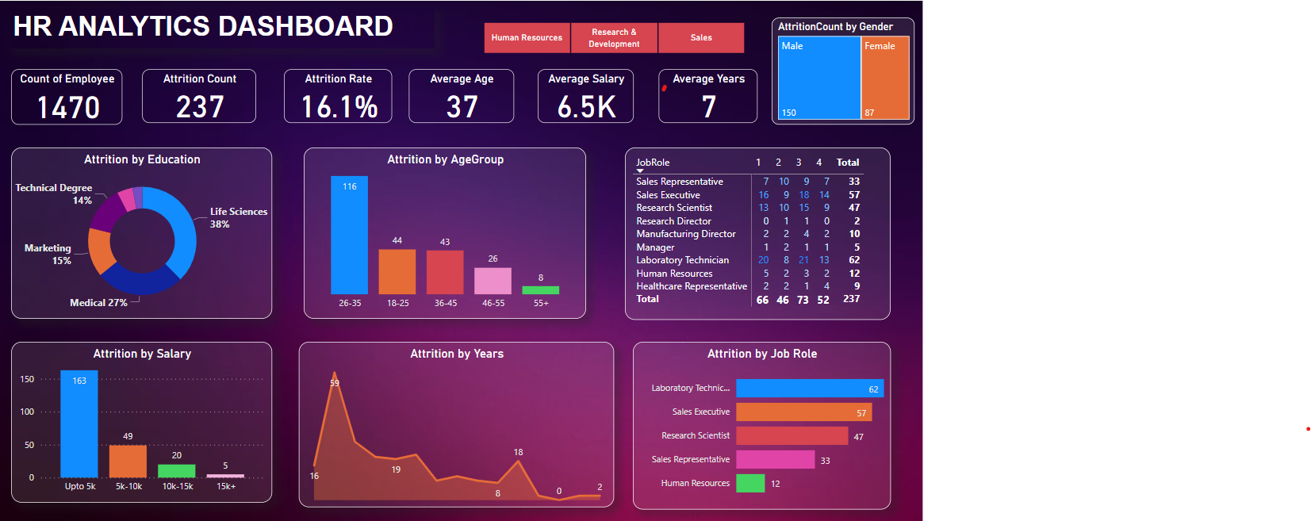The width and height of the screenshot is (1311, 521).
Task: Click the 26-35 bar in AgeGroup chart
Action: click(349, 235)
